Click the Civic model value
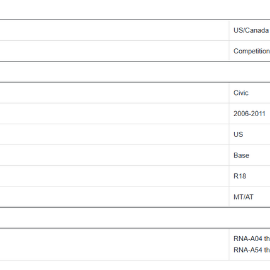 point(241,93)
